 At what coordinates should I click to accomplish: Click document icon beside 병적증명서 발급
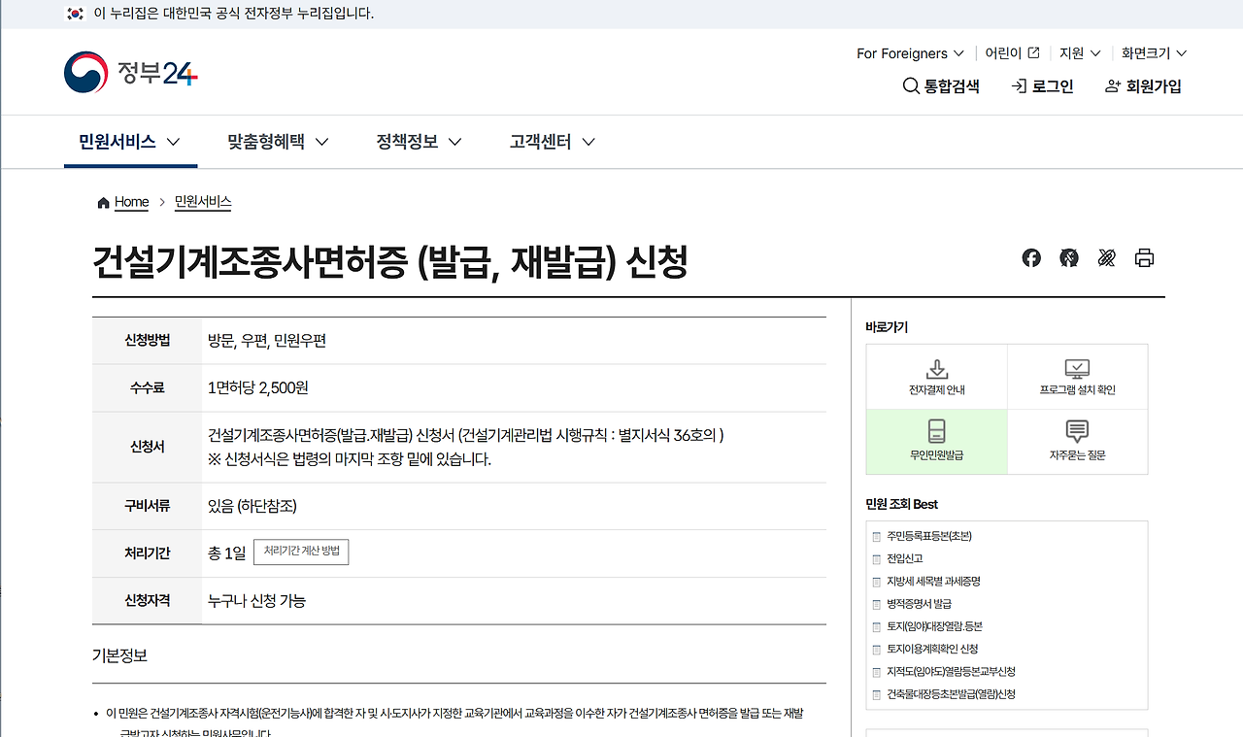click(877, 604)
